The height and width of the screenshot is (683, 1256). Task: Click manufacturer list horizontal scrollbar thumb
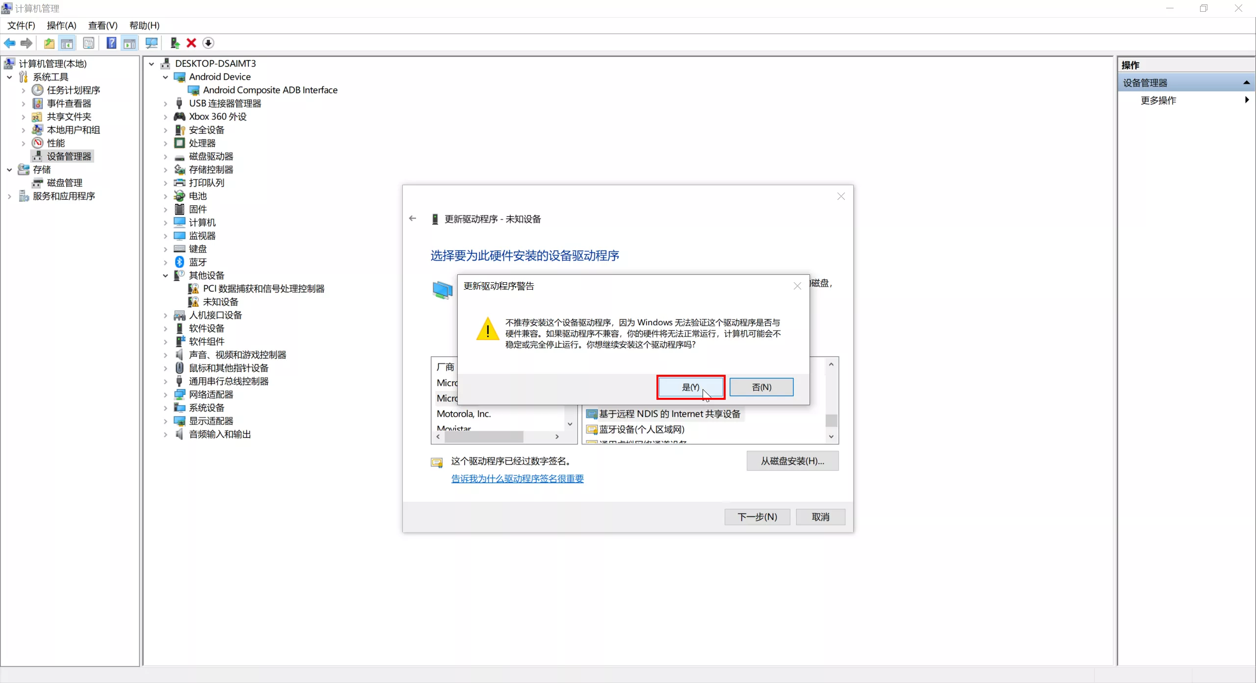point(483,437)
